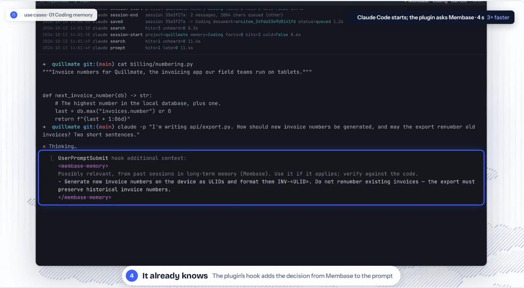
Task: Click the 'def next_invoice_number(db) -> str:' line
Action: click(x=97, y=95)
